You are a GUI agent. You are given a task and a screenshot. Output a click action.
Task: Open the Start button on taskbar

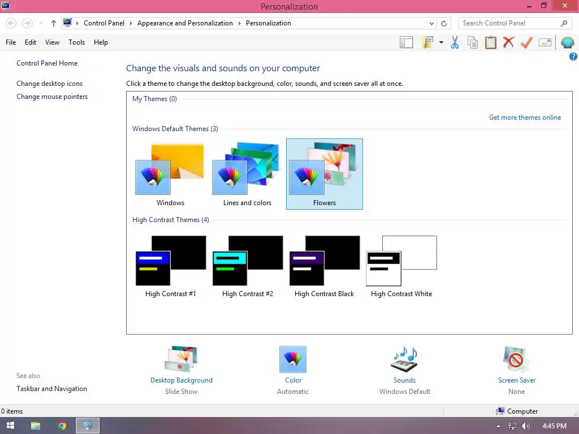(x=10, y=426)
